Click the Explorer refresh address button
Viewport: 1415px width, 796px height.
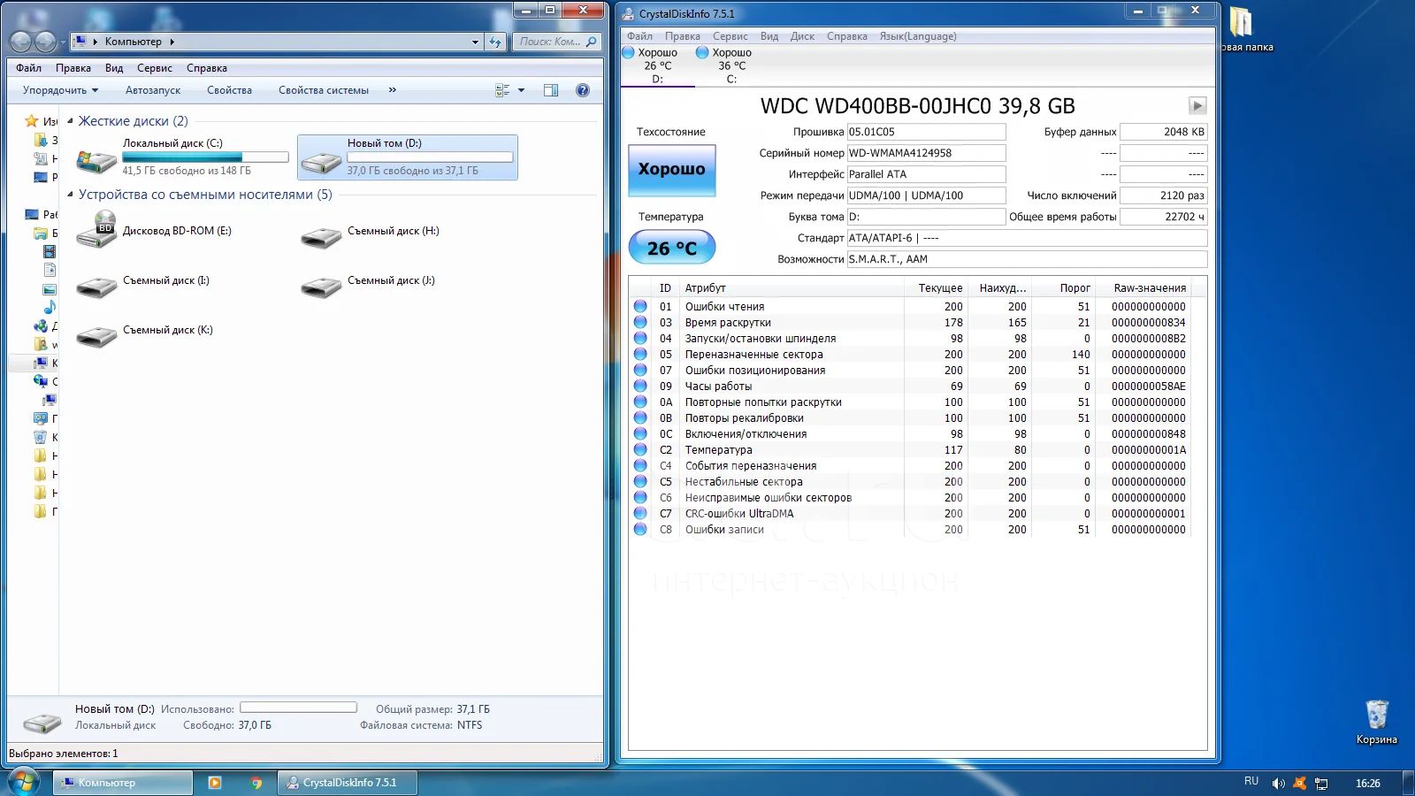pyautogui.click(x=495, y=42)
